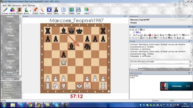
Task: Open the Windows Start button
Action: [x=4, y=105]
